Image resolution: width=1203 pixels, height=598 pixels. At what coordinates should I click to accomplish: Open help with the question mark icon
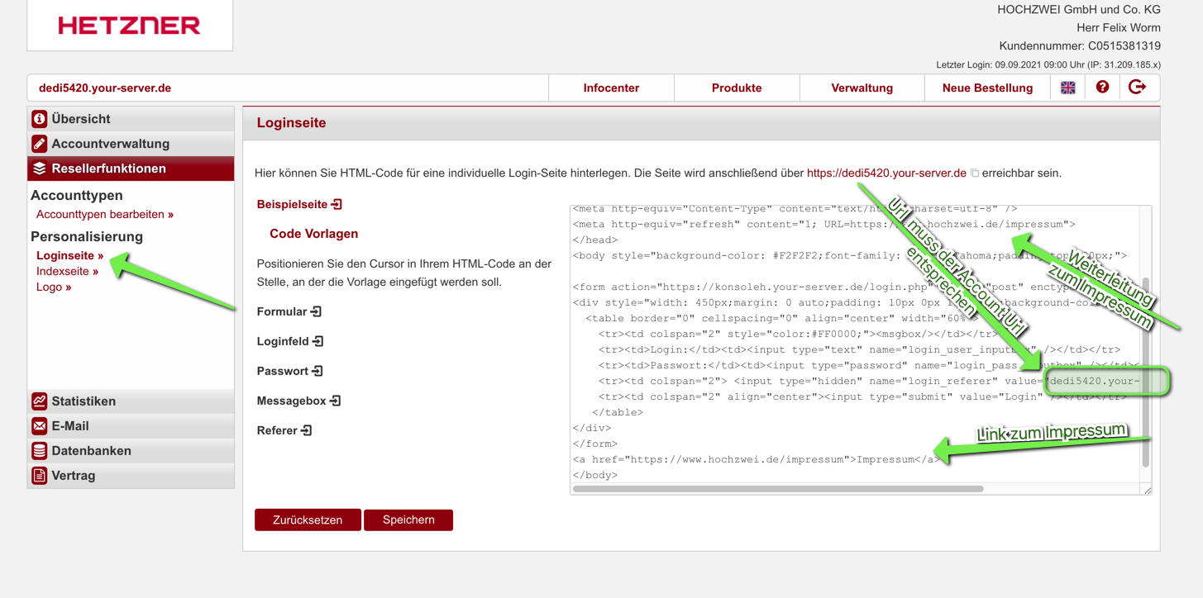click(x=1102, y=88)
